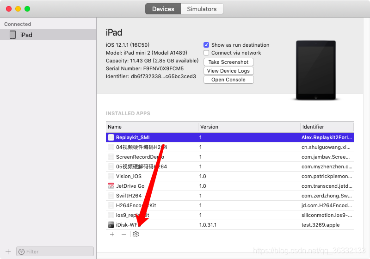Select the ScreenRecordDemo app name
370x259 pixels.
140,157
